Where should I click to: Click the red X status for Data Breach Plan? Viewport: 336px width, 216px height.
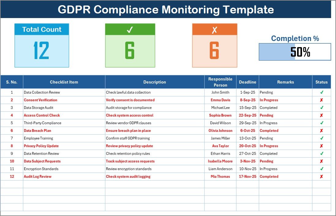click(321, 131)
